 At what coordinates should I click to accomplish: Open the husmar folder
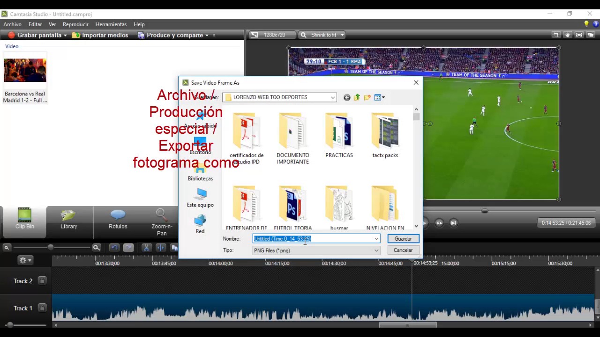coord(339,208)
